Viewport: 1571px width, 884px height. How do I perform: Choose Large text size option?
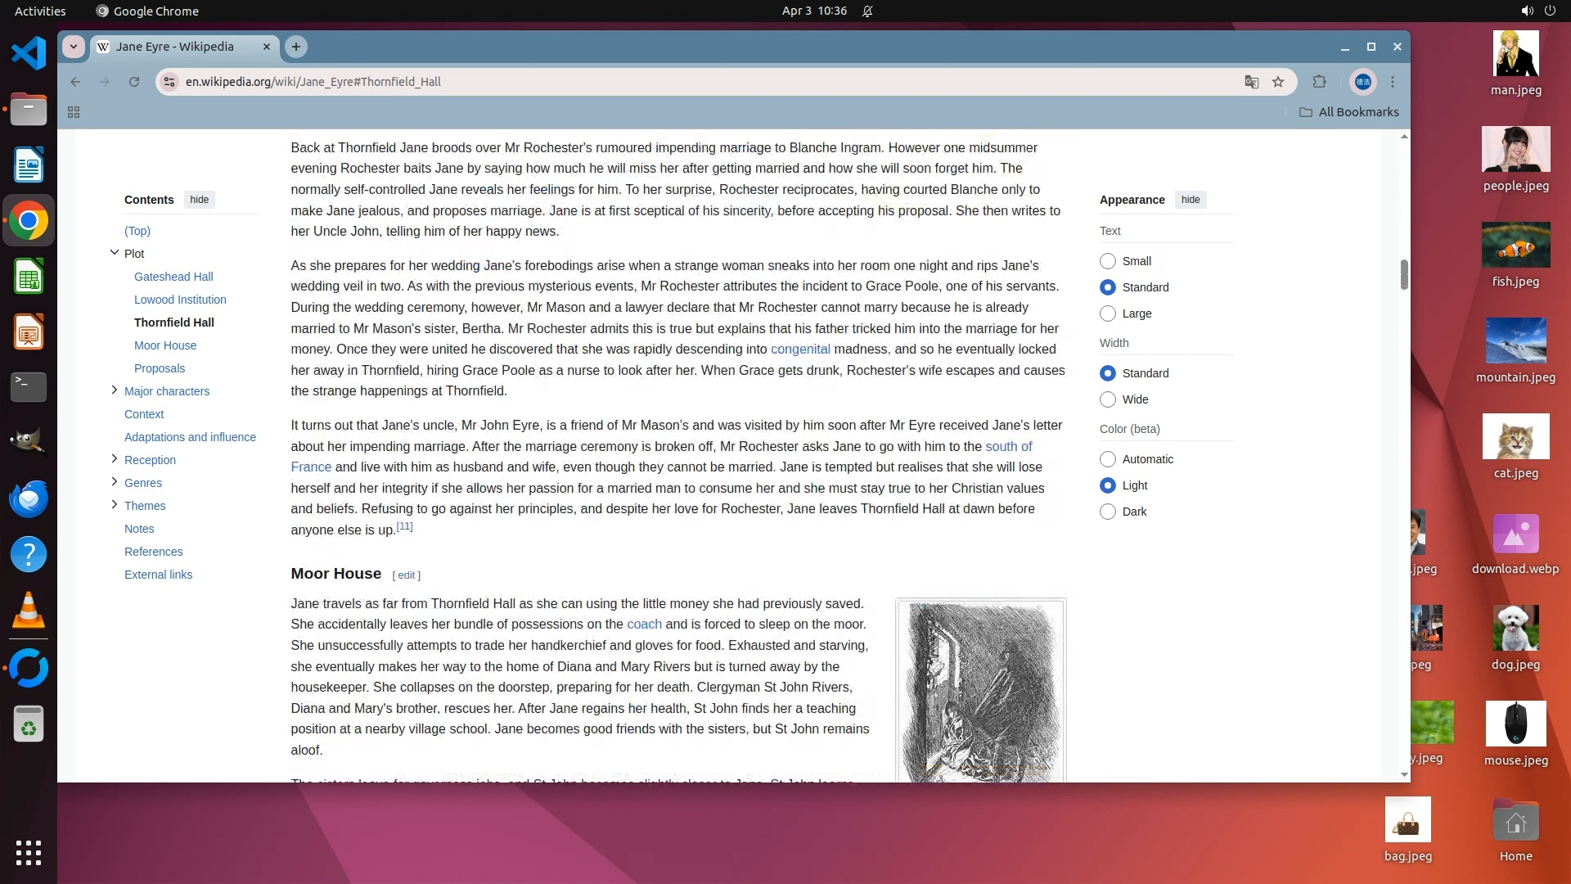click(x=1108, y=313)
